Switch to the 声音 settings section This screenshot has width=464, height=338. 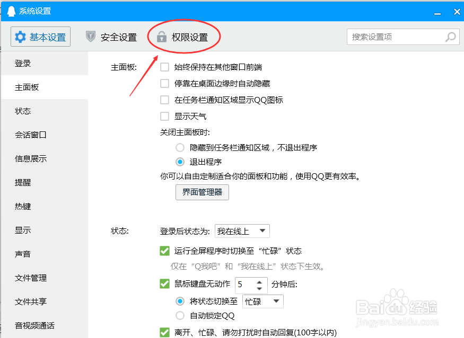(x=23, y=254)
